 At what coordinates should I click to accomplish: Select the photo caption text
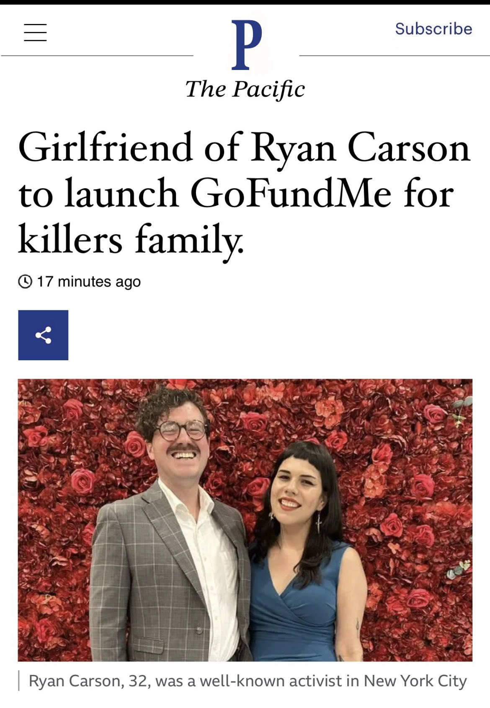click(x=247, y=681)
